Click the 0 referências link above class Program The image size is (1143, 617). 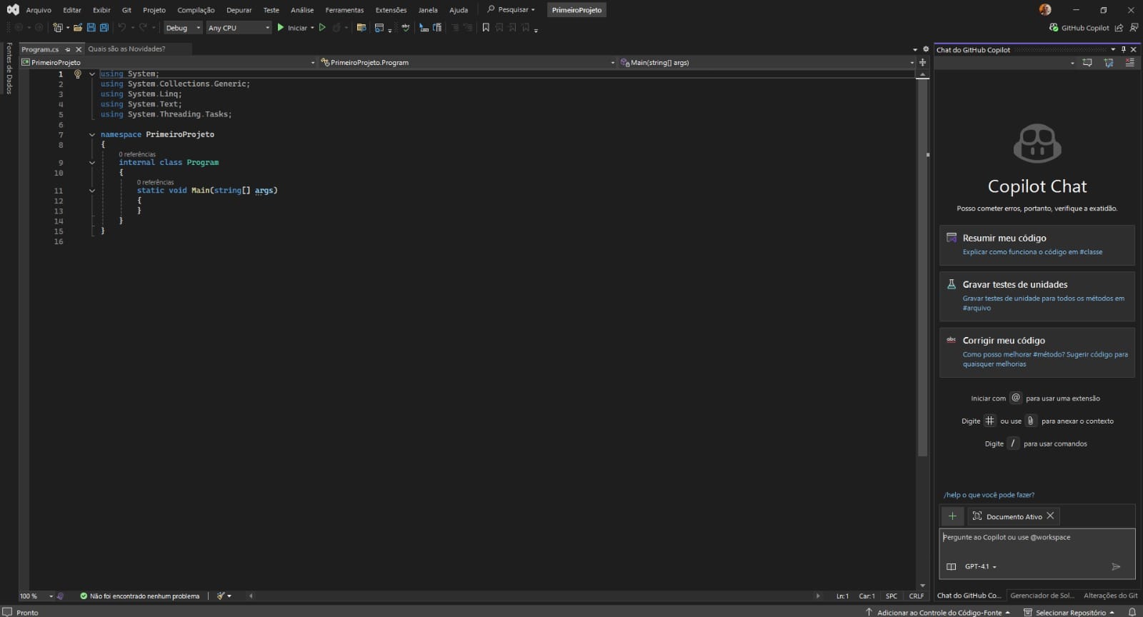[x=137, y=154]
